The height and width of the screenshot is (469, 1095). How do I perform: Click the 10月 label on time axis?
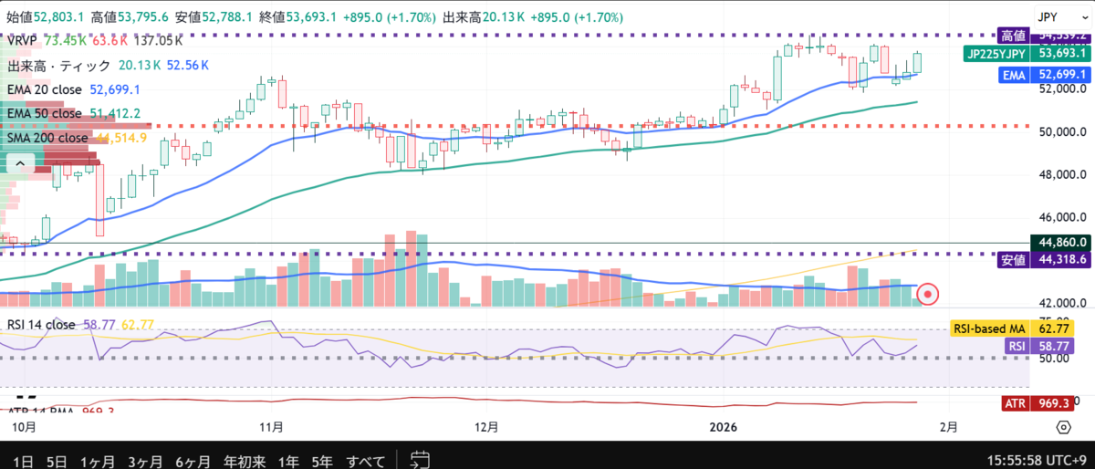point(23,427)
